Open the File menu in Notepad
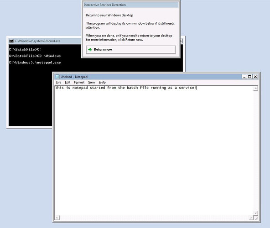 point(58,83)
